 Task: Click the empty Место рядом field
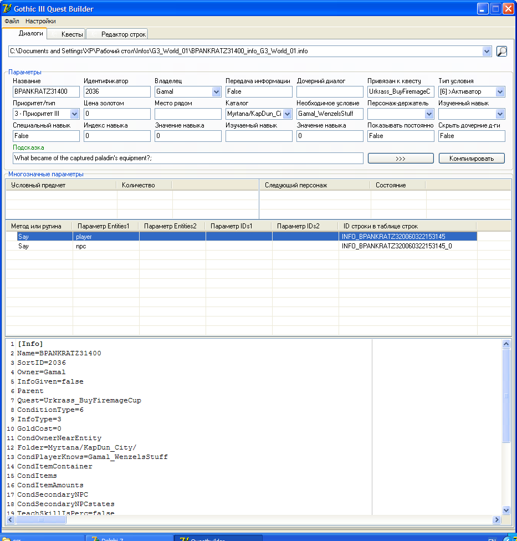[188, 114]
